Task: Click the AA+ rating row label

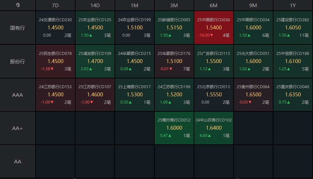Action: 18,128
